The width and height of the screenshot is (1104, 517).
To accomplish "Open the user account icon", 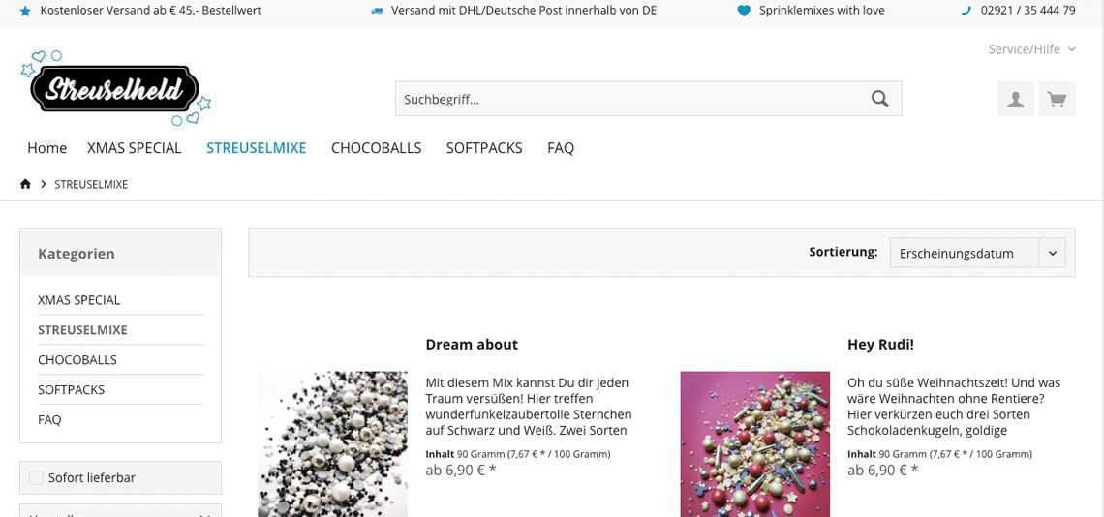I will click(1015, 99).
